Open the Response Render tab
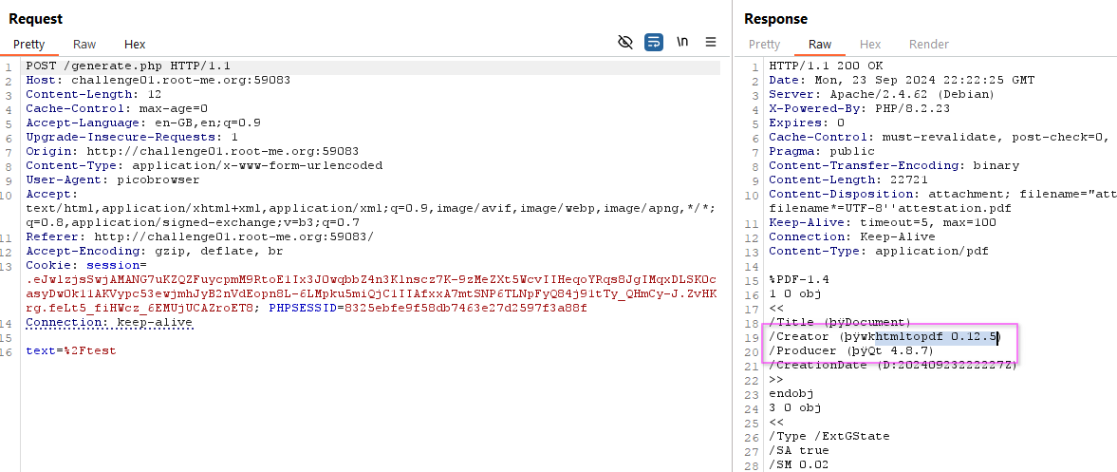Viewport: 1117px width, 472px height. pos(929,45)
